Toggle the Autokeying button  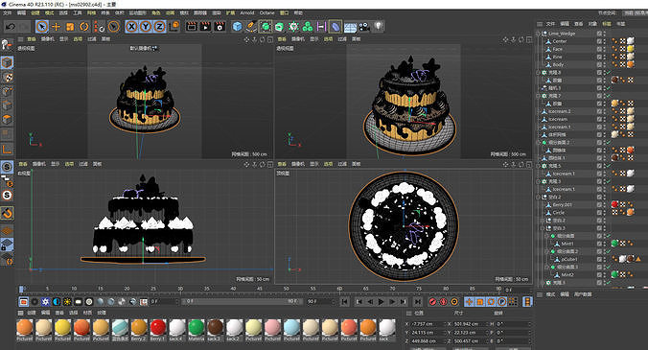pos(443,302)
